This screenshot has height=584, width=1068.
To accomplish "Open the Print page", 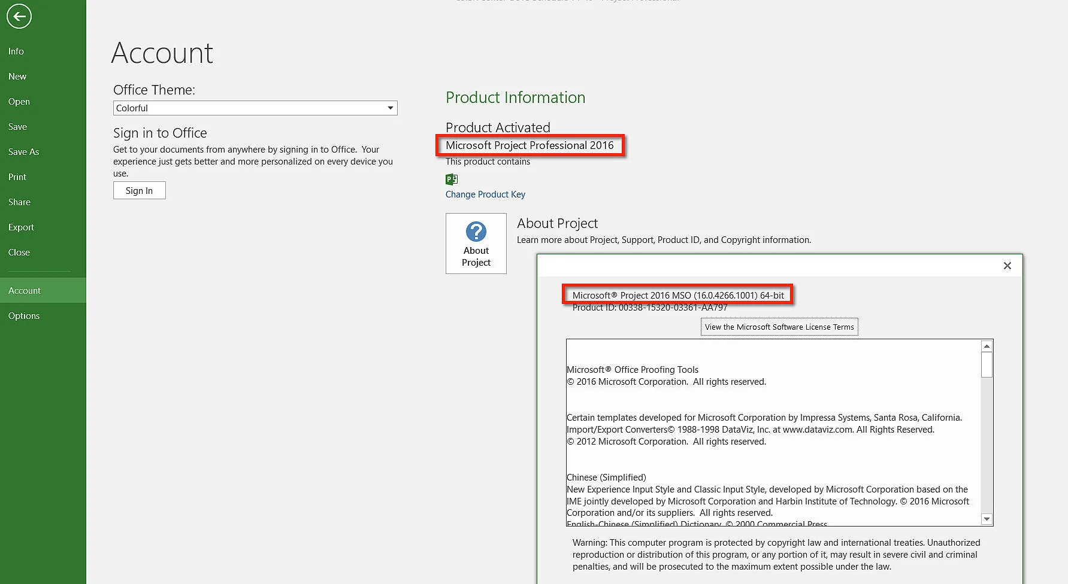I will point(17,177).
